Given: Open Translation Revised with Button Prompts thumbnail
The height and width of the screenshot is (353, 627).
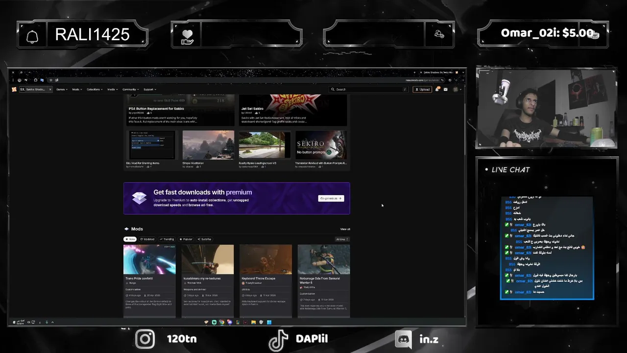Looking at the screenshot, I should tap(321, 145).
